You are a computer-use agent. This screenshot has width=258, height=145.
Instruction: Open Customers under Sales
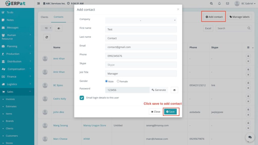pyautogui.click(x=12, y=136)
